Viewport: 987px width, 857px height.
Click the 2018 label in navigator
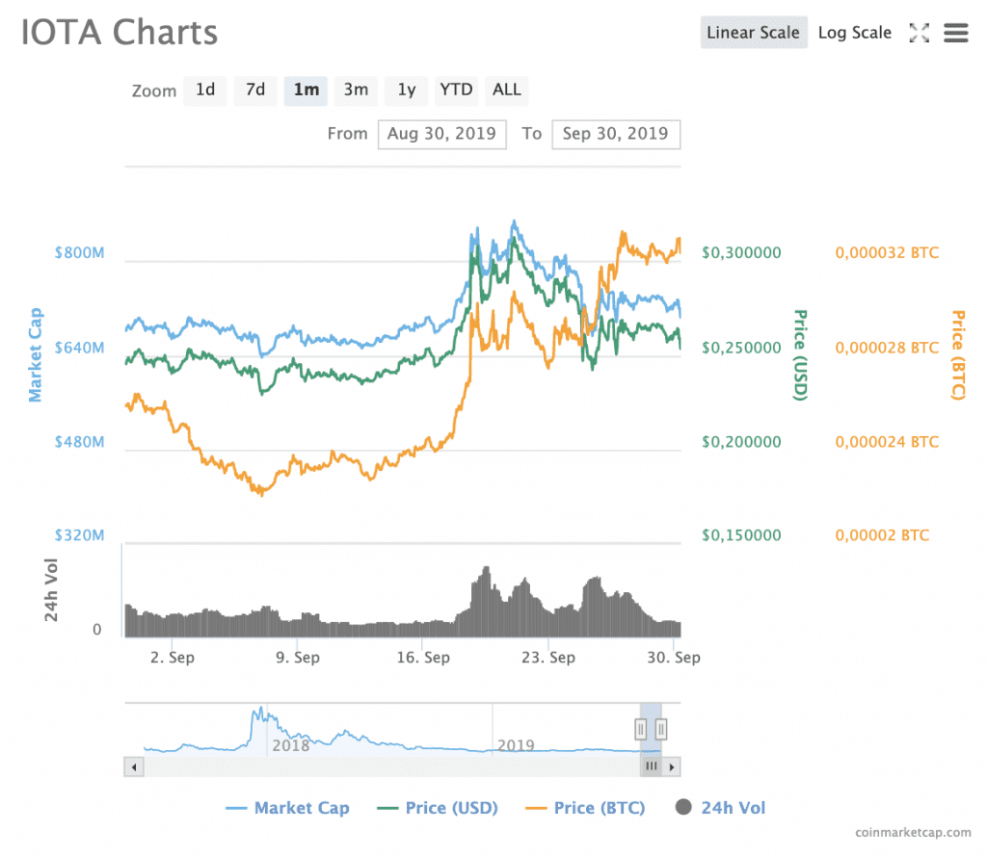[291, 745]
